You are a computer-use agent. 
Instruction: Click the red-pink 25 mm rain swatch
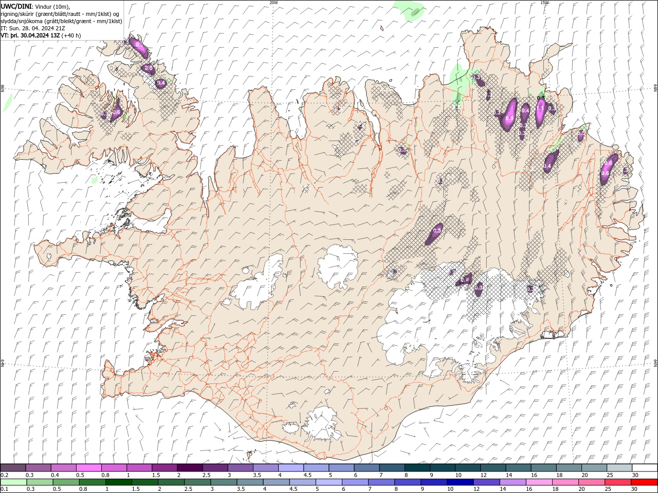618,482
